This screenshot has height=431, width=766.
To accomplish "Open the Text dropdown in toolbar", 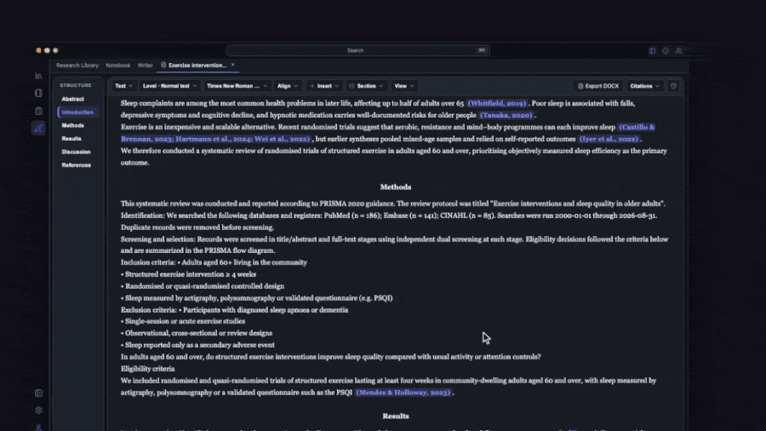I will [123, 86].
